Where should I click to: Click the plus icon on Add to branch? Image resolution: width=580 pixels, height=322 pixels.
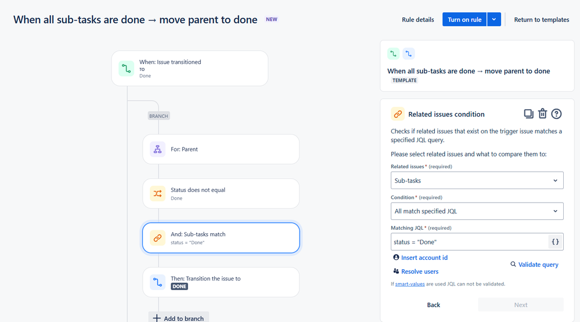click(x=157, y=319)
